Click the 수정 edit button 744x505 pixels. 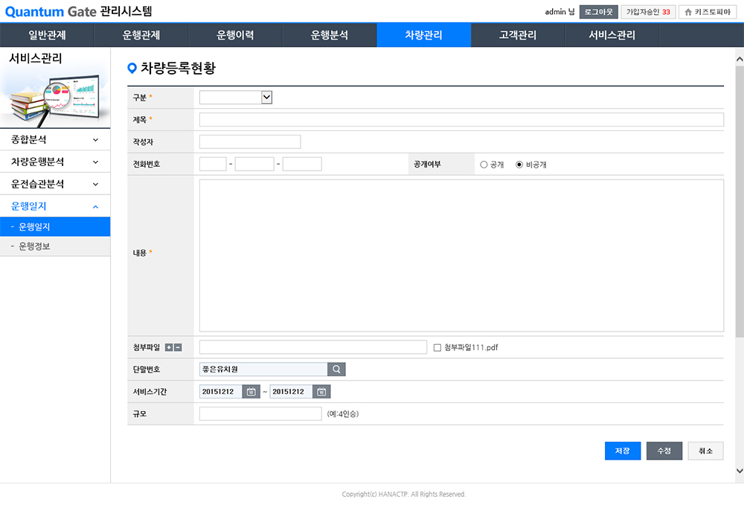[x=664, y=451]
